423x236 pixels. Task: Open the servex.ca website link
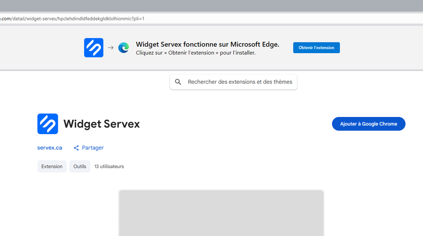49,148
